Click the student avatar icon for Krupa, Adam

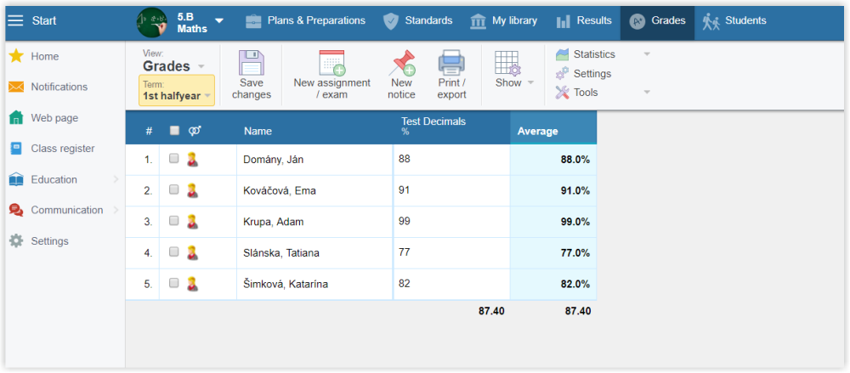point(192,222)
